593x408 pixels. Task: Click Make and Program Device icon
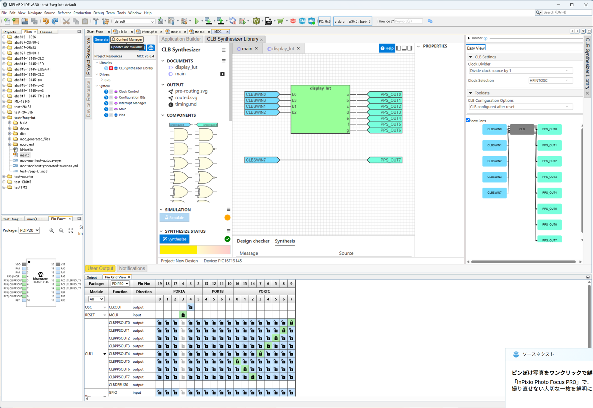click(x=208, y=21)
